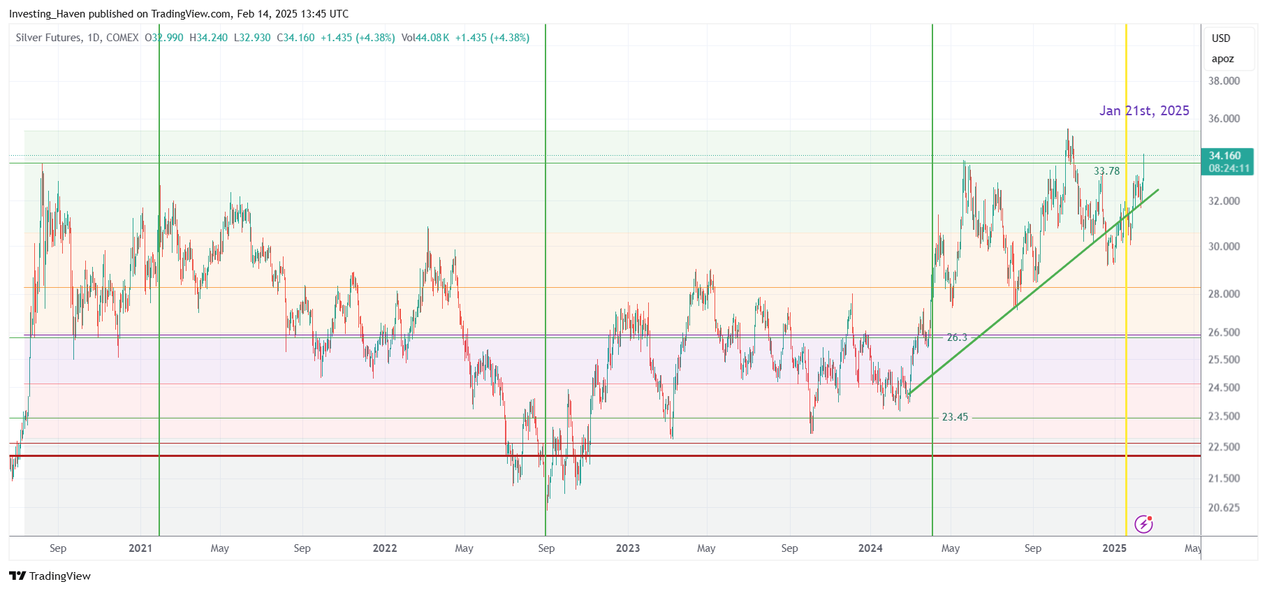The image size is (1267, 591).
Task: Click the USD currency label
Action: [1221, 38]
